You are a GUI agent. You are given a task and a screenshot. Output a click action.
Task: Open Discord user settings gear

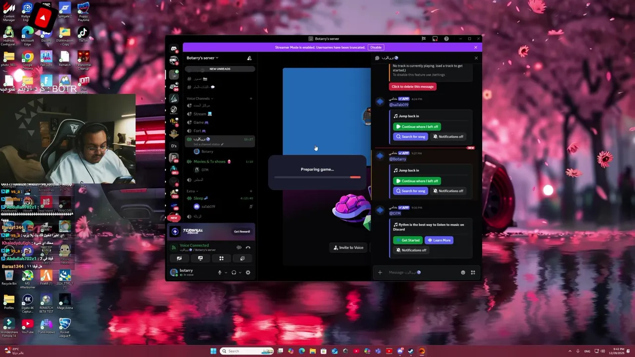pyautogui.click(x=248, y=272)
